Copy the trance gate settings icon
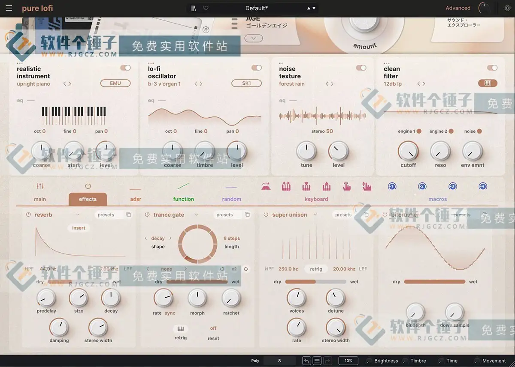 pos(247,215)
